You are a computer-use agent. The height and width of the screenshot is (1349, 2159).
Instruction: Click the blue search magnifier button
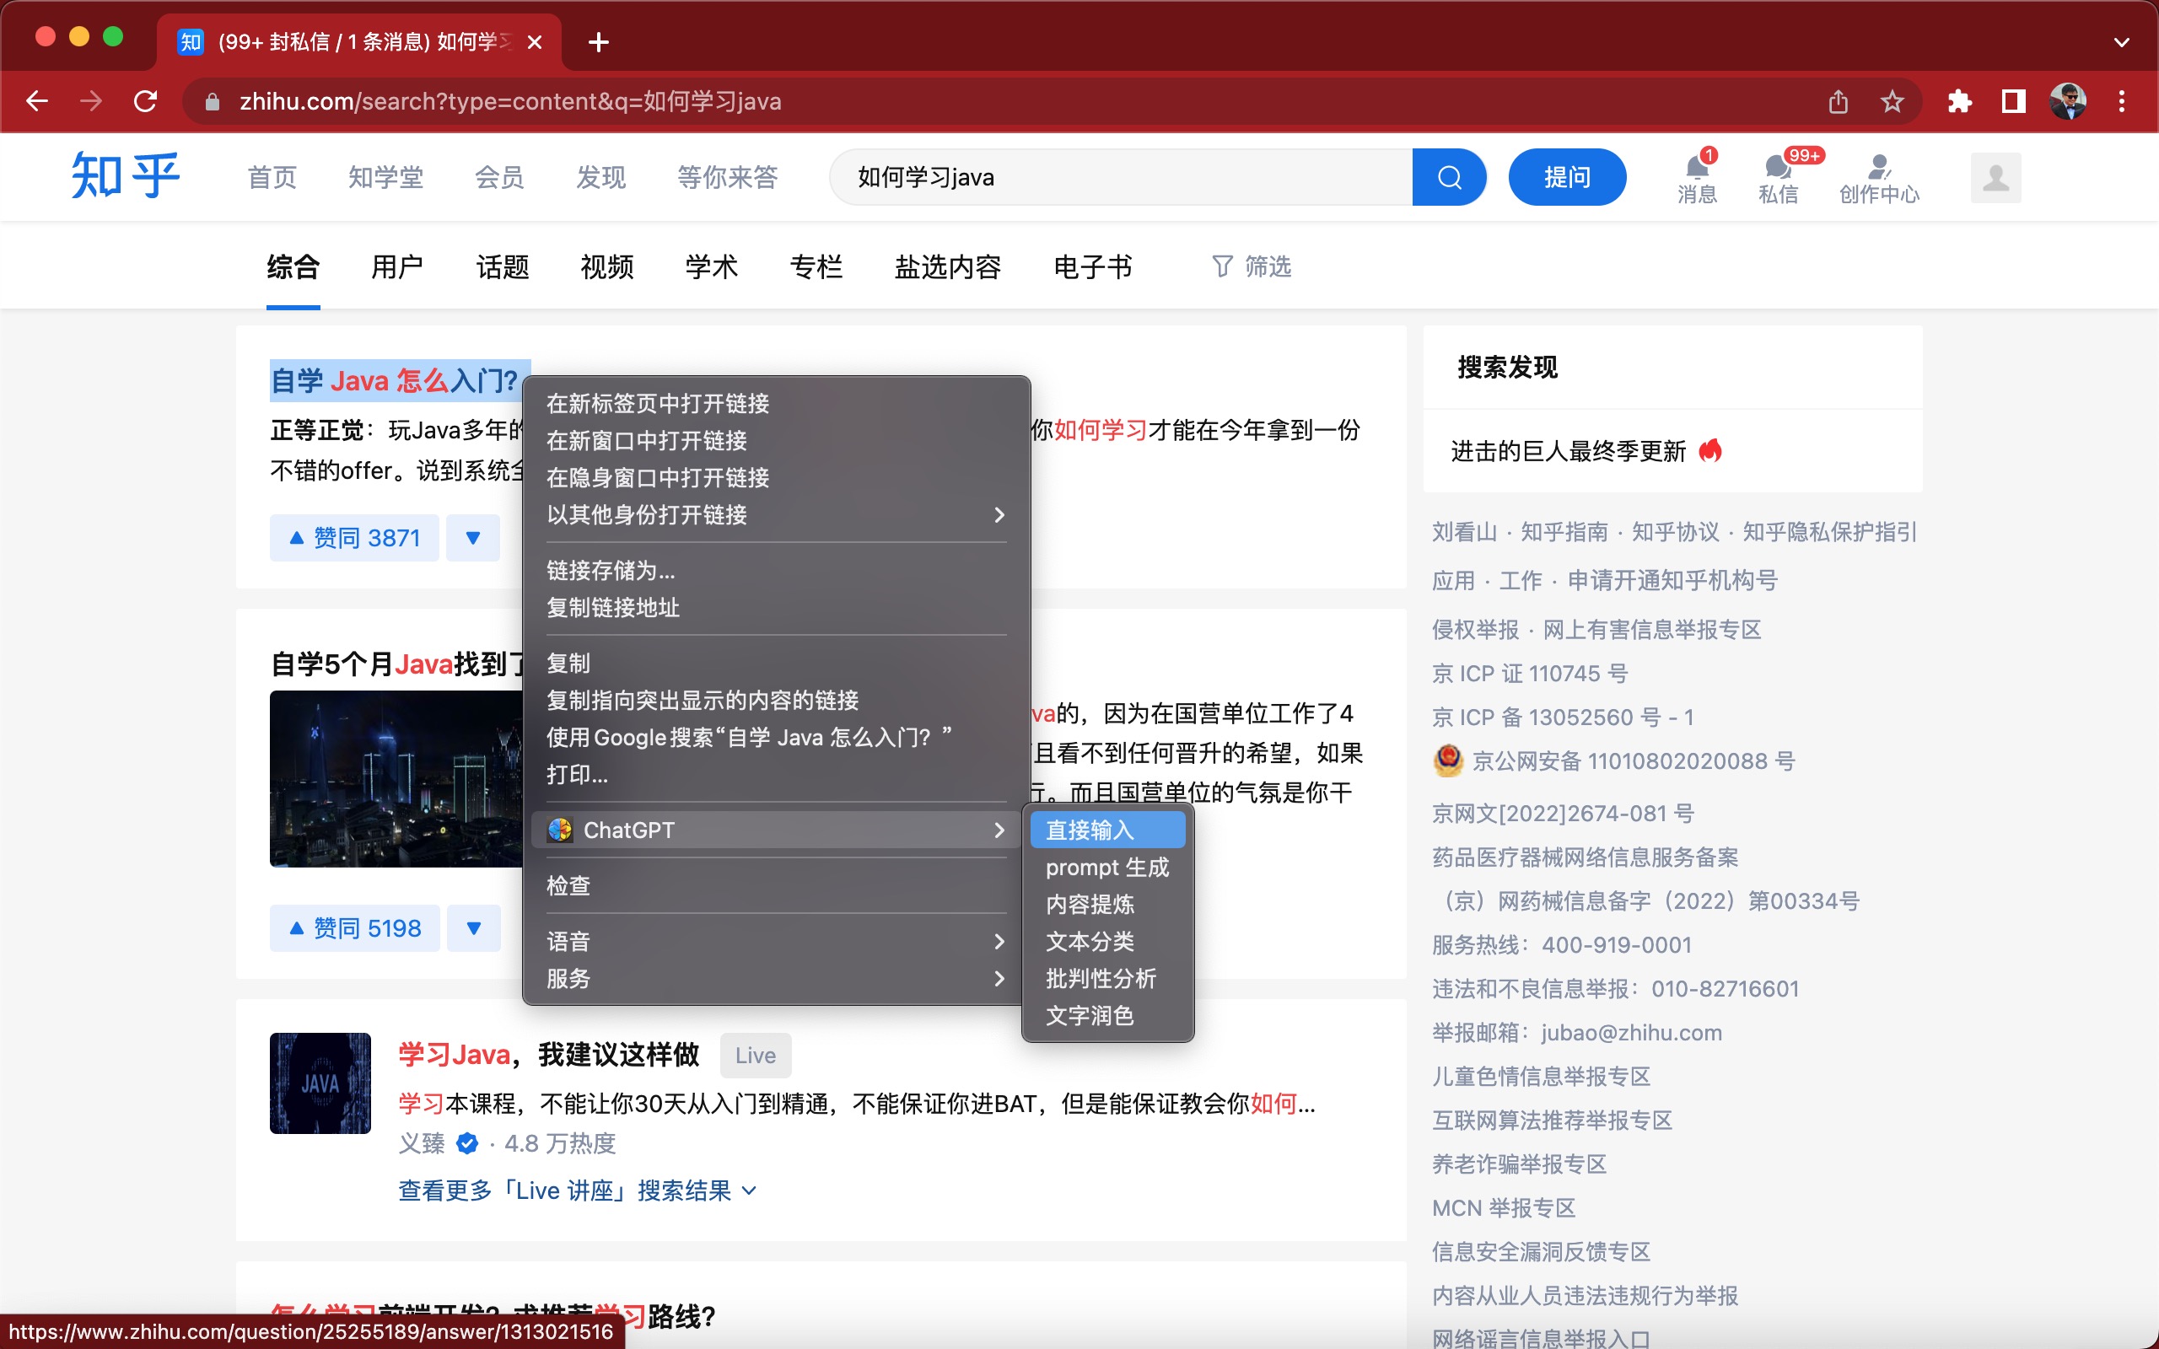[1448, 178]
